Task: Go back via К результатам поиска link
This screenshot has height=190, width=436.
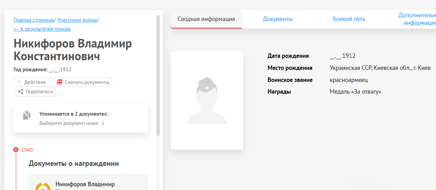Action: pyautogui.click(x=42, y=29)
